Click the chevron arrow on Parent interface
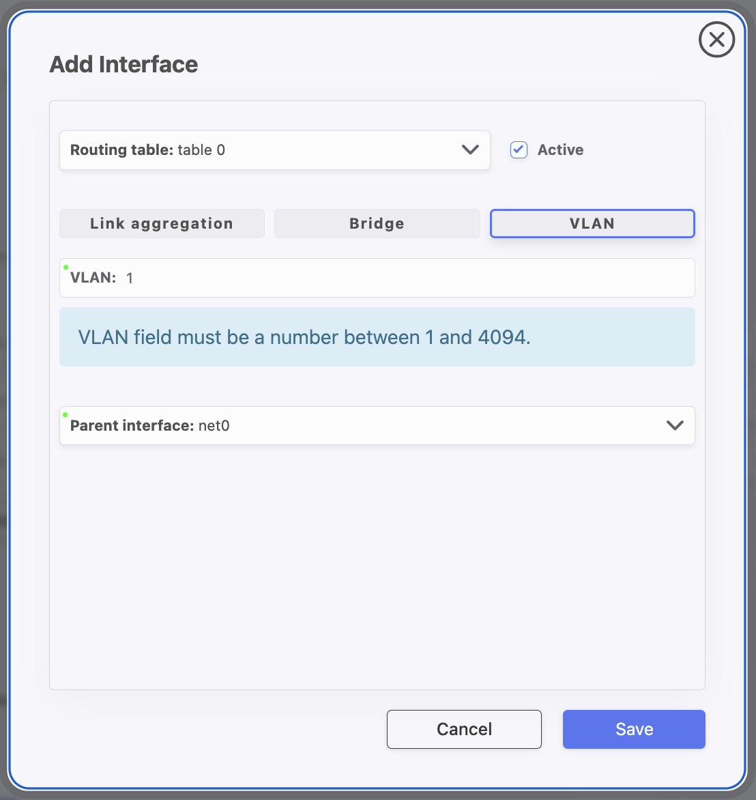 click(675, 425)
